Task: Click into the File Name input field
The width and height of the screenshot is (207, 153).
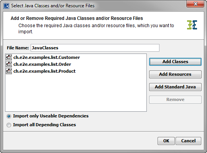Action: (x=95, y=48)
